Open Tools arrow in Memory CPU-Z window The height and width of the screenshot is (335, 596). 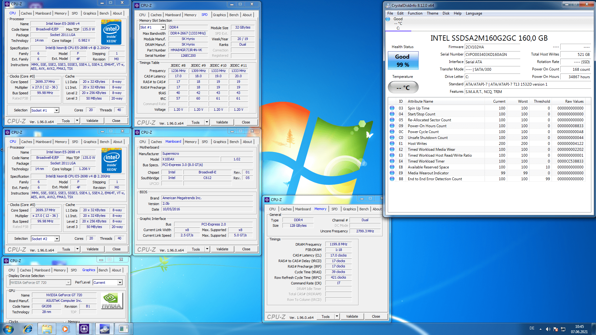[337, 316]
